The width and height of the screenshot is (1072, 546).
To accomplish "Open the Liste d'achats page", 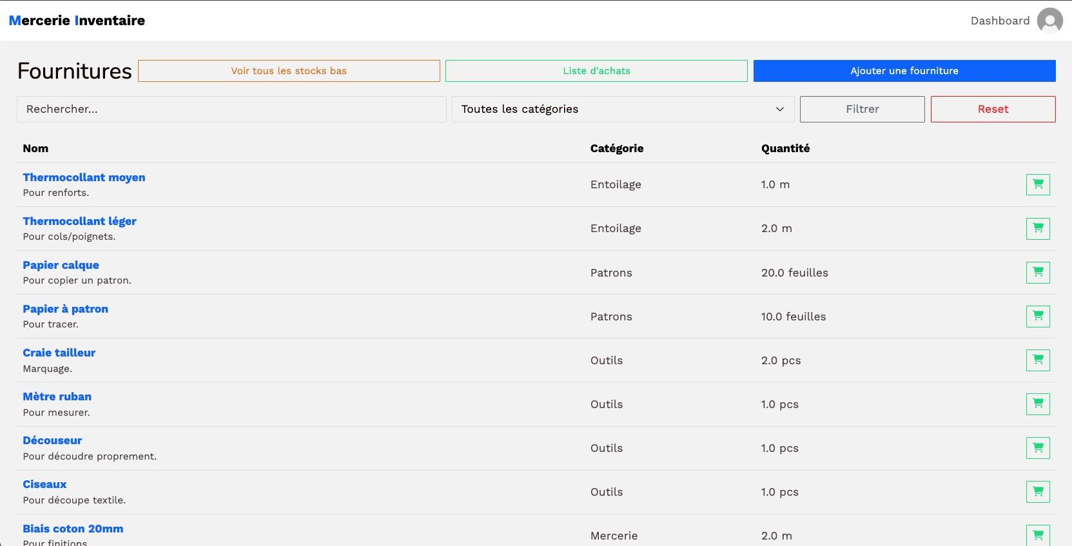I will 596,71.
